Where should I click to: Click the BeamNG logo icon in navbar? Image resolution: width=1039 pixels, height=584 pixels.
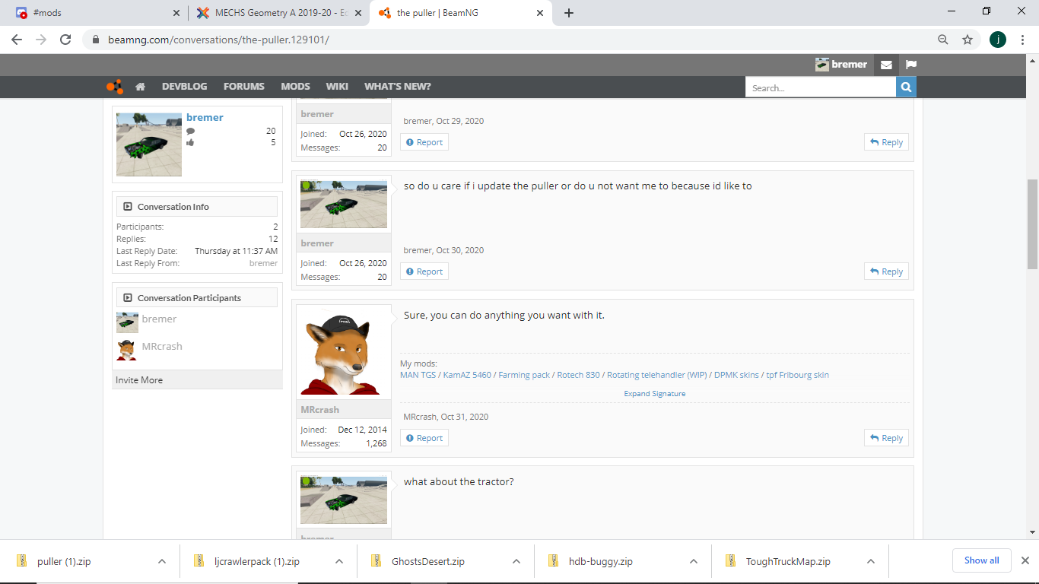coord(115,87)
